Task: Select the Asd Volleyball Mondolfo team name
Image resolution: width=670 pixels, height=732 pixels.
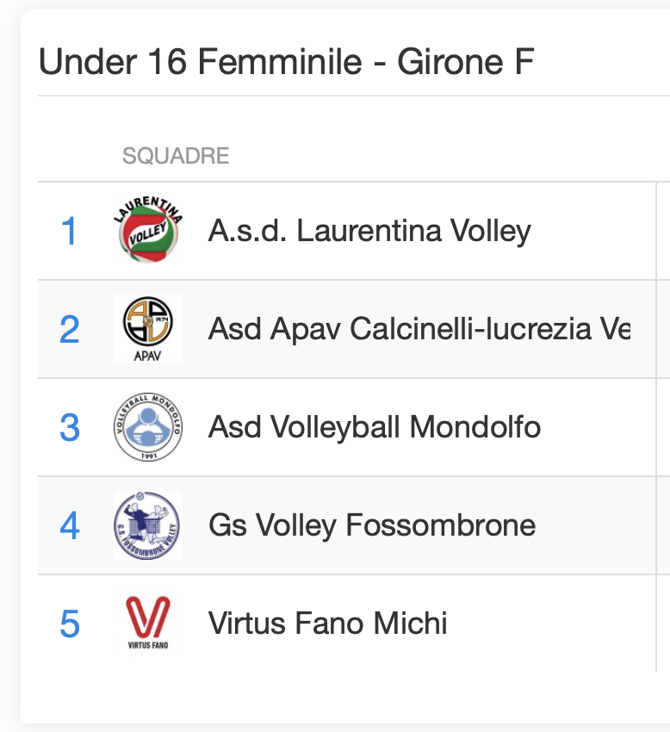Action: pyautogui.click(x=375, y=427)
